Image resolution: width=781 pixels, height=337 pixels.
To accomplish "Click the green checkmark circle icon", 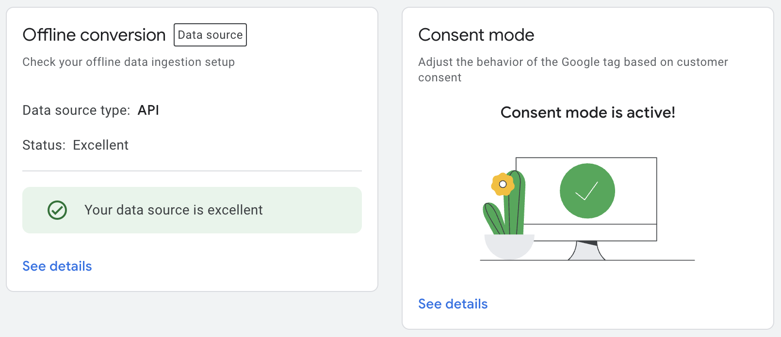I will [x=57, y=210].
